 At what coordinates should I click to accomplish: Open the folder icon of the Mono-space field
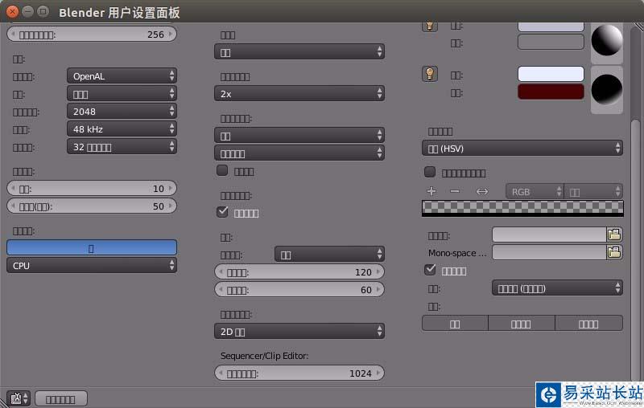[614, 252]
